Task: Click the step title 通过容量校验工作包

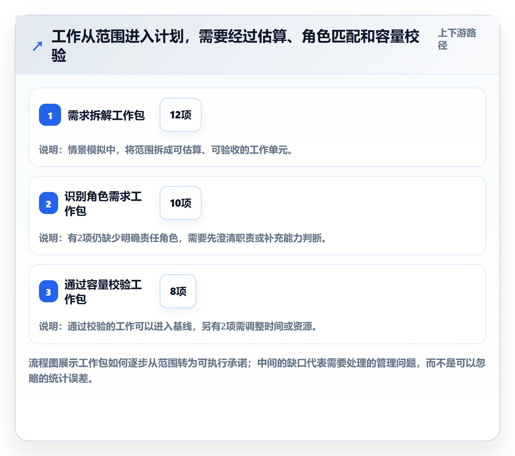Action: coord(103,292)
